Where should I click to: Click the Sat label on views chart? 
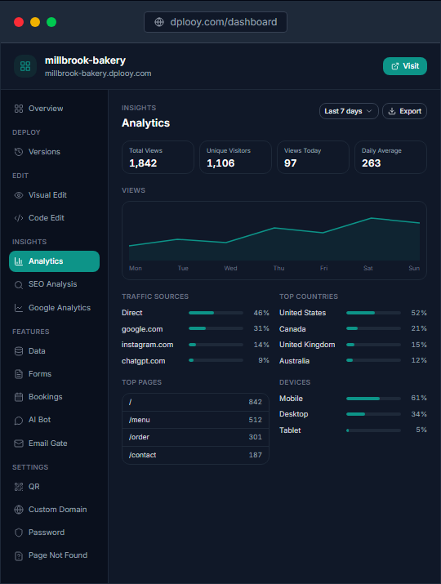pos(368,268)
